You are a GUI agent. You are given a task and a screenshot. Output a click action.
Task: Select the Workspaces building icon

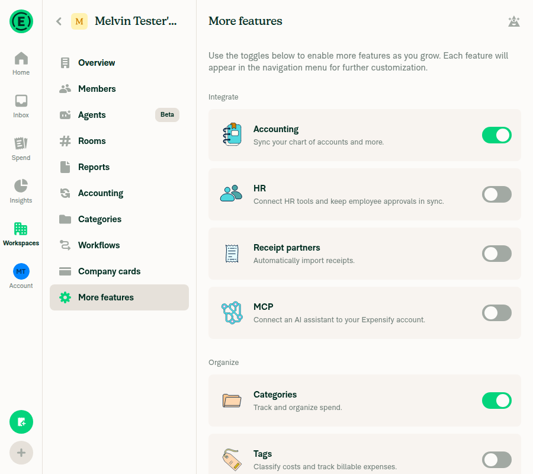[x=21, y=229]
